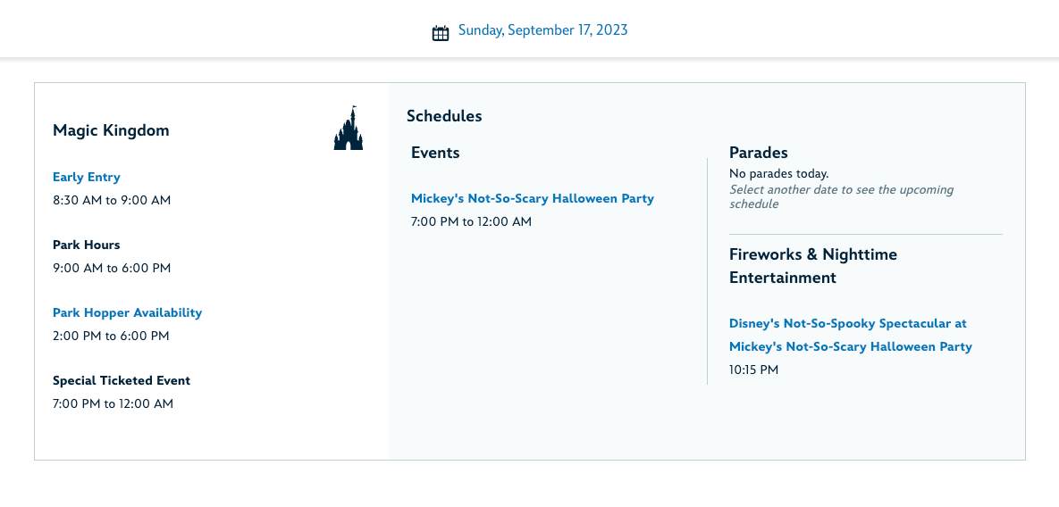Click the Fireworks & Nighttime Entertainment heading
Screen dimensions: 1059x507
click(x=812, y=266)
